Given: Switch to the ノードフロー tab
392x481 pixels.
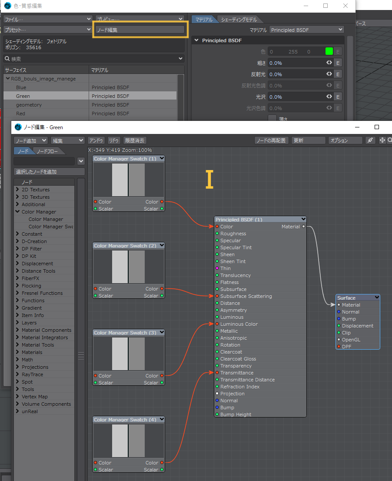Looking at the screenshot, I should pyautogui.click(x=47, y=151).
